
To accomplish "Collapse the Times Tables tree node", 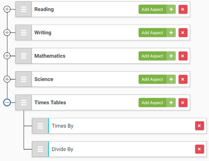I will pyautogui.click(x=7, y=102).
